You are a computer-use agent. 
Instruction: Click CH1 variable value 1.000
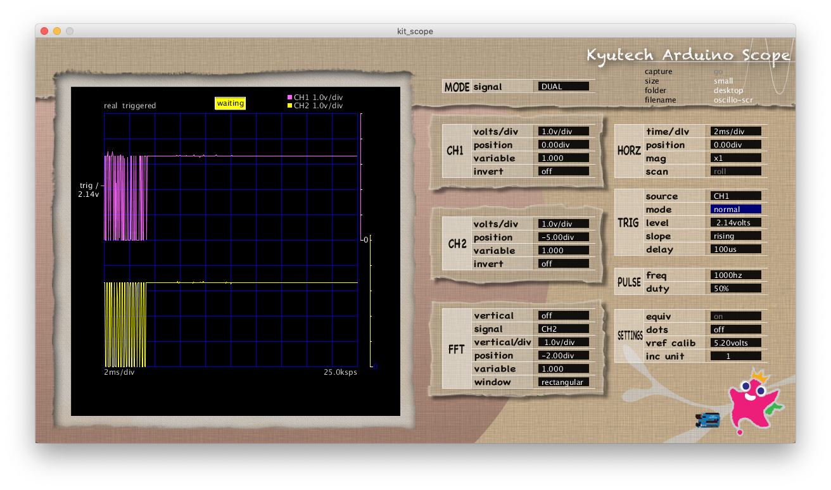(564, 158)
